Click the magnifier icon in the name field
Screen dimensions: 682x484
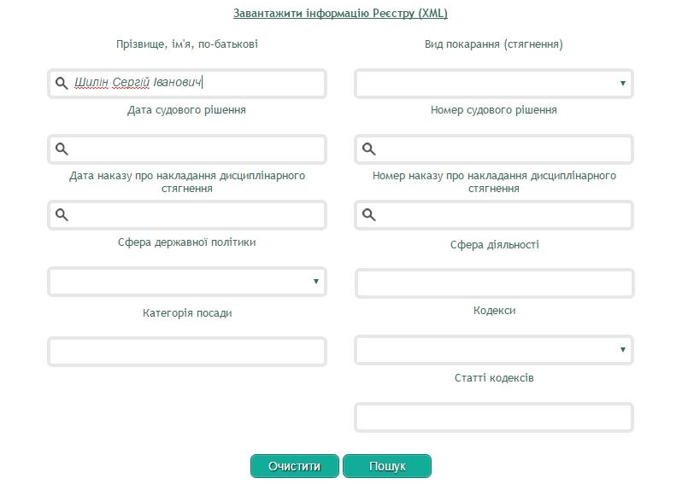pos(62,83)
